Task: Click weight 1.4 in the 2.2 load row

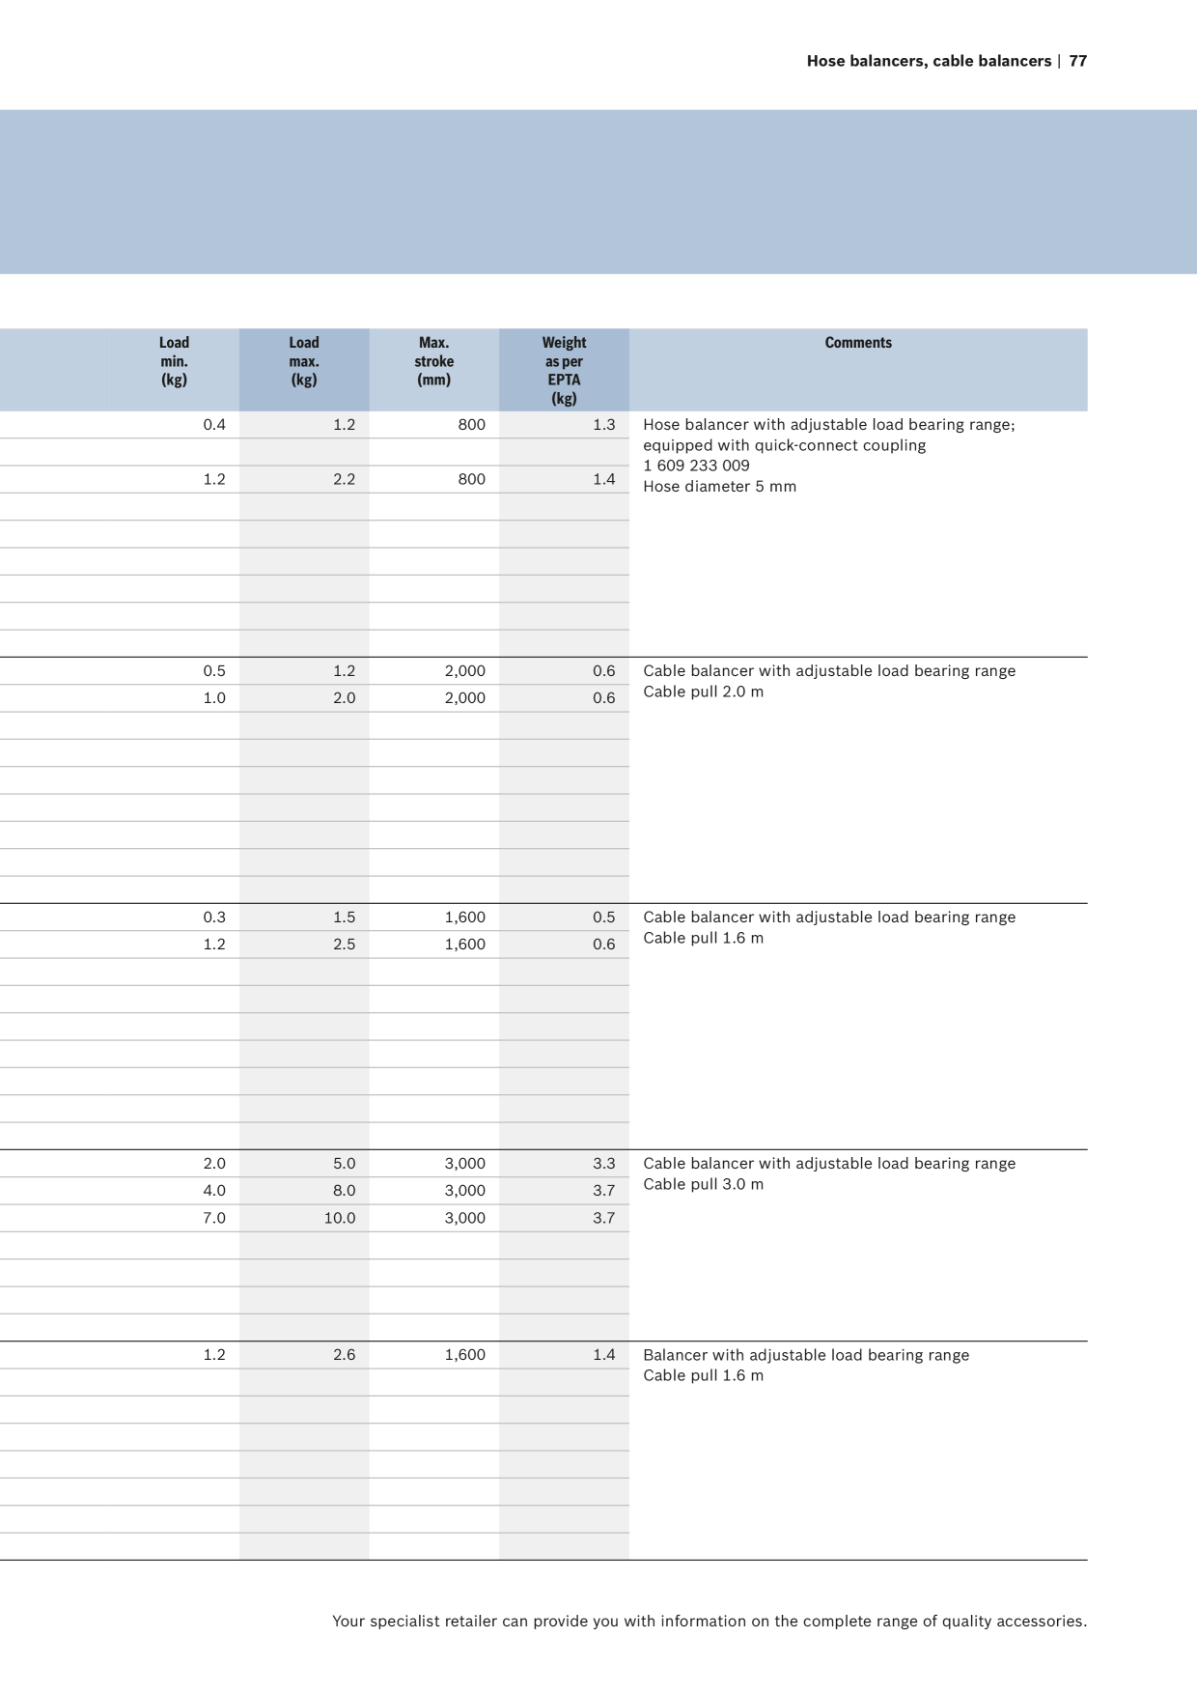Action: click(x=604, y=479)
